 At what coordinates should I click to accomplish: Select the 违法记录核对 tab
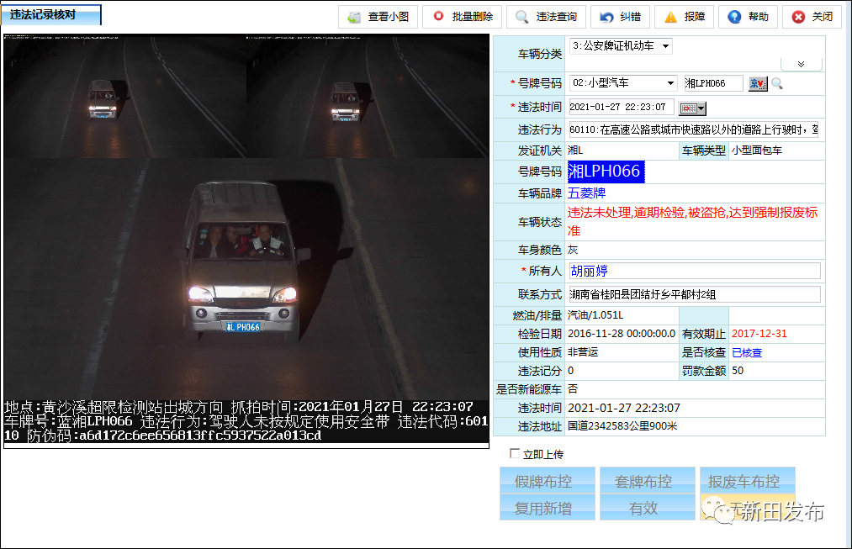click(x=50, y=14)
